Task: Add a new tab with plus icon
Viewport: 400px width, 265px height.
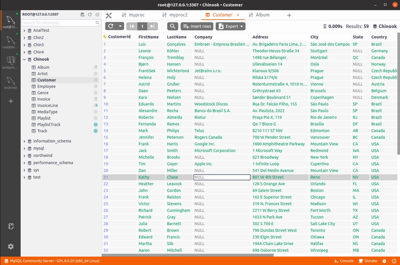Action: click(289, 15)
